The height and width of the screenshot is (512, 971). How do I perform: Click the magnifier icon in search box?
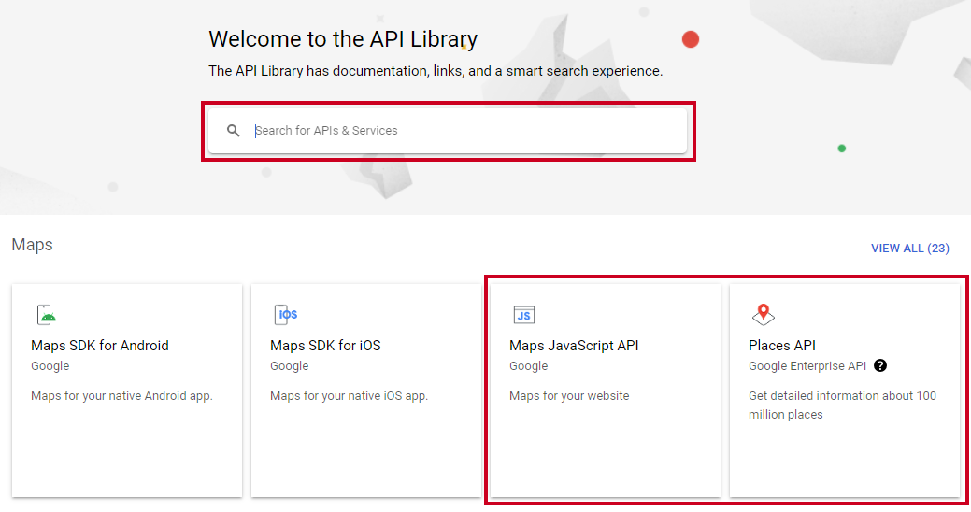233,131
